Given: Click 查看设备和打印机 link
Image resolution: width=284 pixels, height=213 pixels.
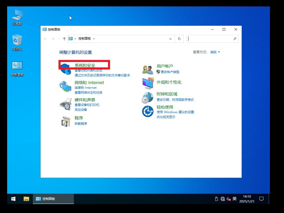Looking at the screenshot, I should pos(87,105).
